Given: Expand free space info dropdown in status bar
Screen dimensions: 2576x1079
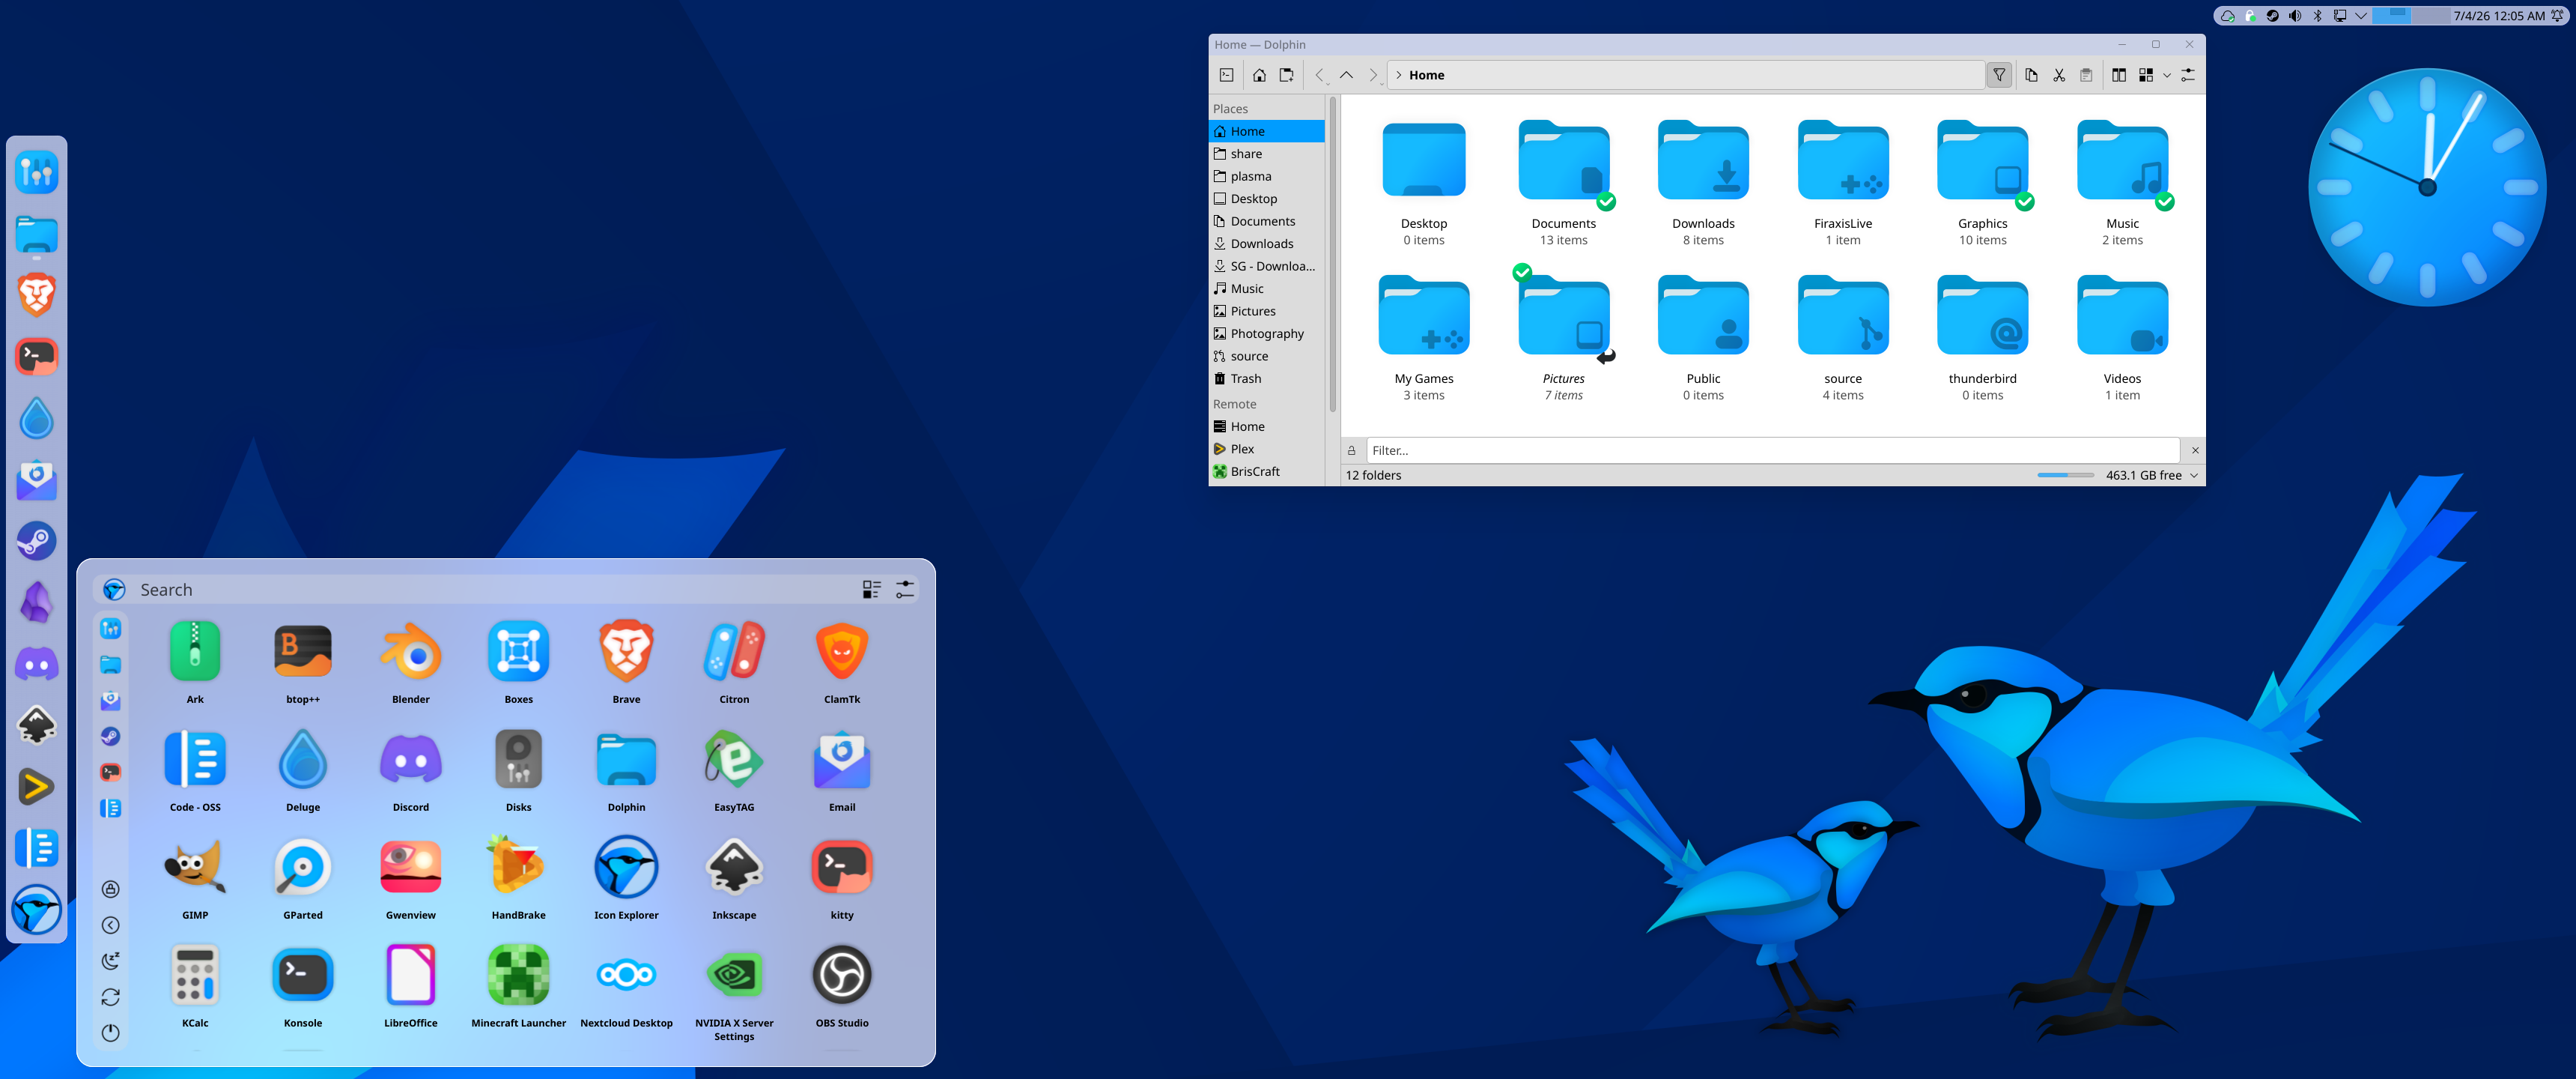Looking at the screenshot, I should pos(2194,476).
